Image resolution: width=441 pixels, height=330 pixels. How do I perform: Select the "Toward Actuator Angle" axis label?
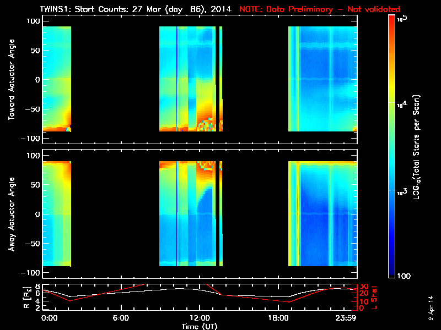click(10, 80)
